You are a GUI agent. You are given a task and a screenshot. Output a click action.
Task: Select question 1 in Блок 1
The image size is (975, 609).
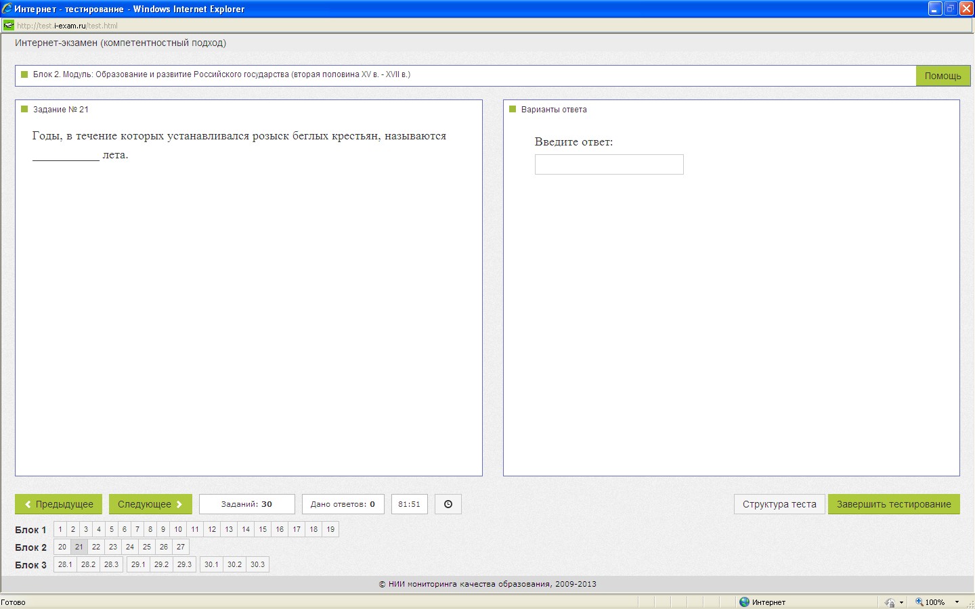[60, 529]
